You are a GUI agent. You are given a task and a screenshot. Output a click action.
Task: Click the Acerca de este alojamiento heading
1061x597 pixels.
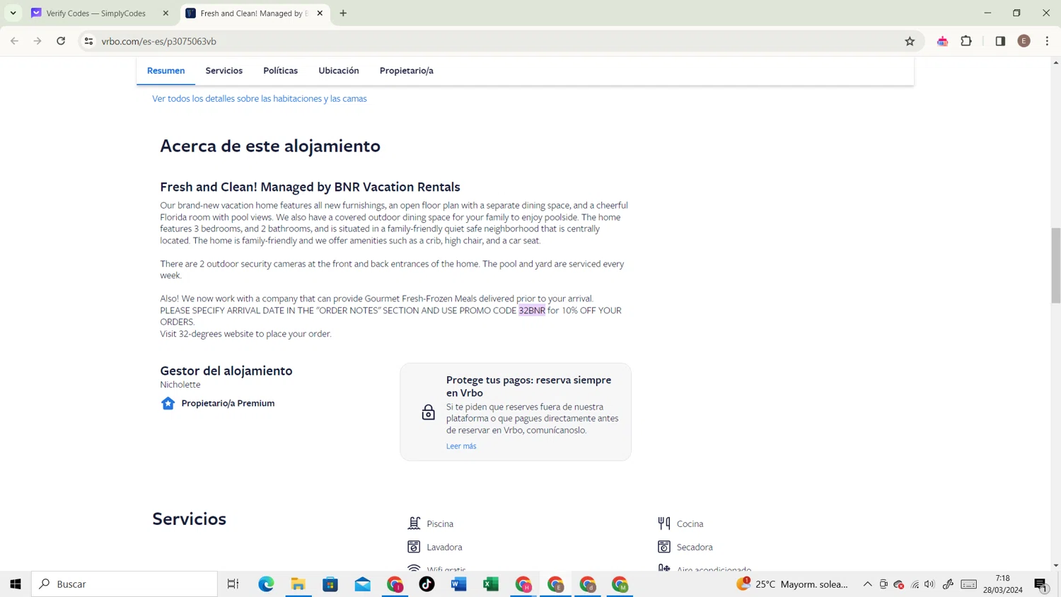270,146
